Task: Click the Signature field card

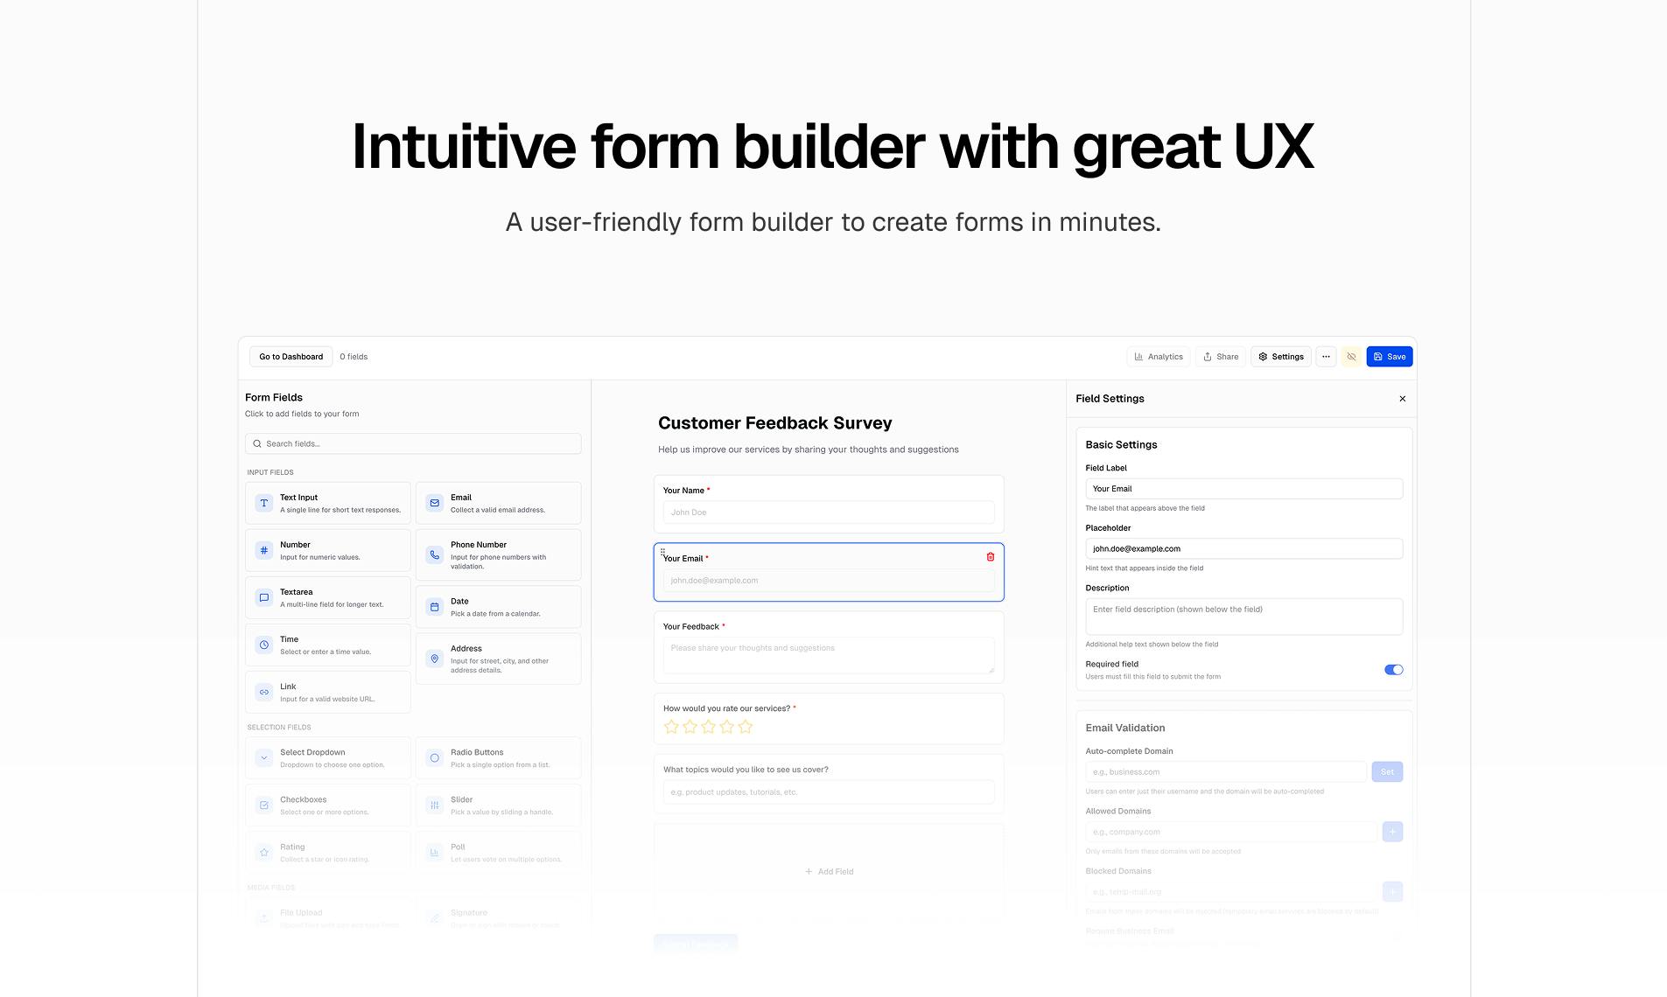Action: (498, 917)
